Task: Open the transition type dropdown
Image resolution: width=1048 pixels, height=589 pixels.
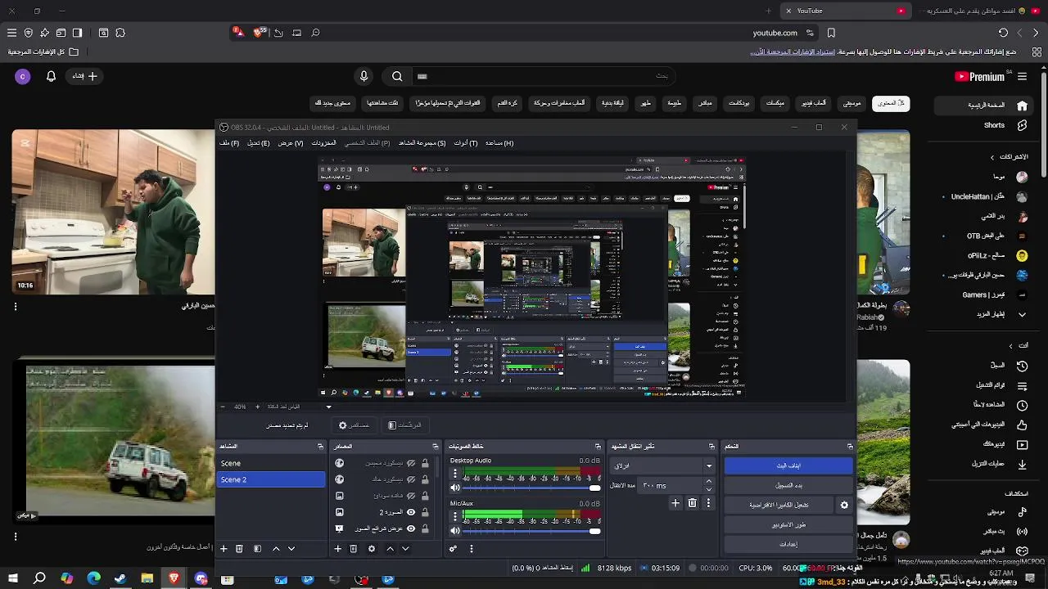Action: 663,466
